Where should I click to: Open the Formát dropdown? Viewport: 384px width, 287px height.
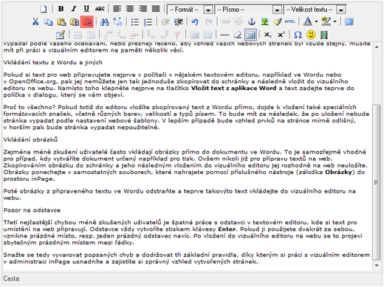[191, 10]
